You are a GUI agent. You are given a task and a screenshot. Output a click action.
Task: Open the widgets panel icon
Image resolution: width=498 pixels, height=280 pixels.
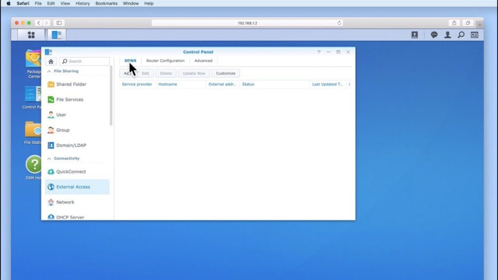475,35
